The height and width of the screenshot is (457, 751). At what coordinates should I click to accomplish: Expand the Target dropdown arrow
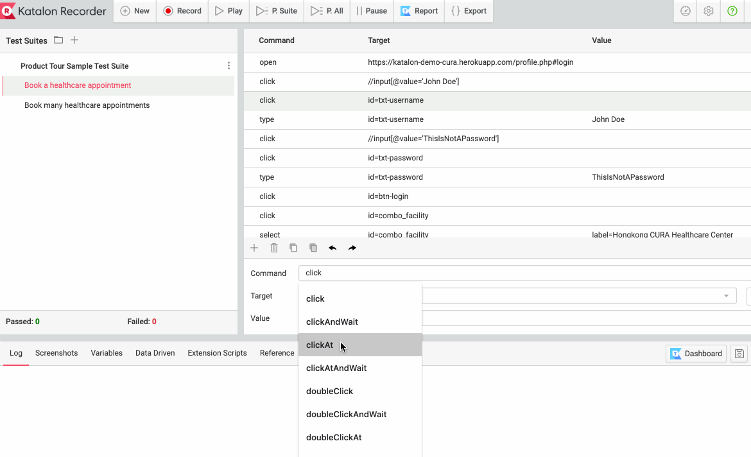[x=726, y=295]
